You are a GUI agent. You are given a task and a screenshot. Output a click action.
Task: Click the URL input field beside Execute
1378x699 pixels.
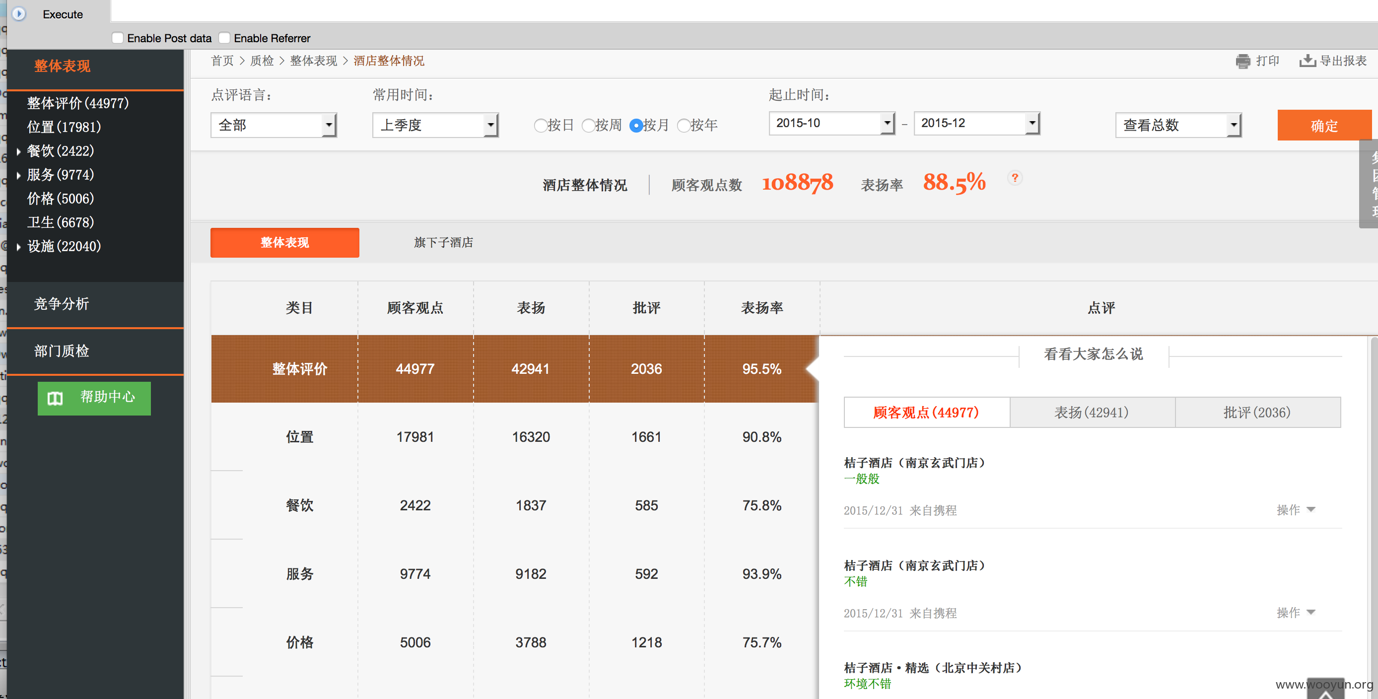(x=744, y=11)
